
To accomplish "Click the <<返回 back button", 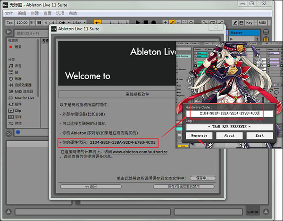I will [91, 187].
